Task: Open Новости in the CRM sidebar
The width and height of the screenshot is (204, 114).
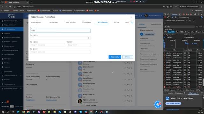Action: point(7,67)
